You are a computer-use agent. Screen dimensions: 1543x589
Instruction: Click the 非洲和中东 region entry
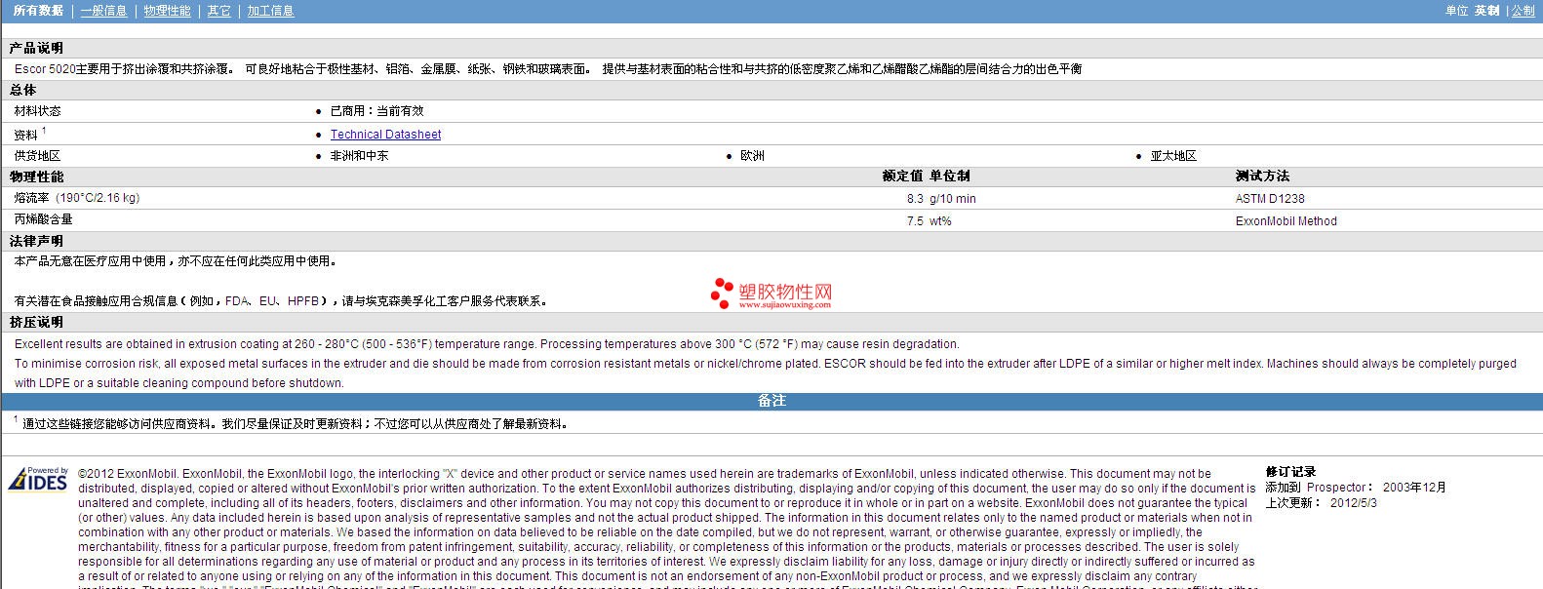359,156
